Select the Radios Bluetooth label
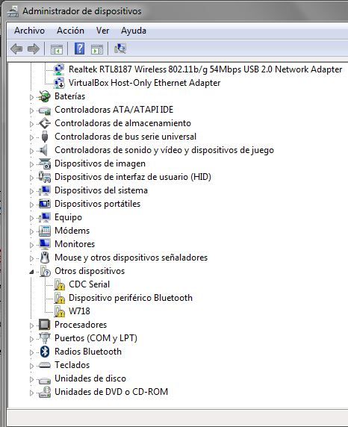Viewport: 348px width, 427px height. 88,352
